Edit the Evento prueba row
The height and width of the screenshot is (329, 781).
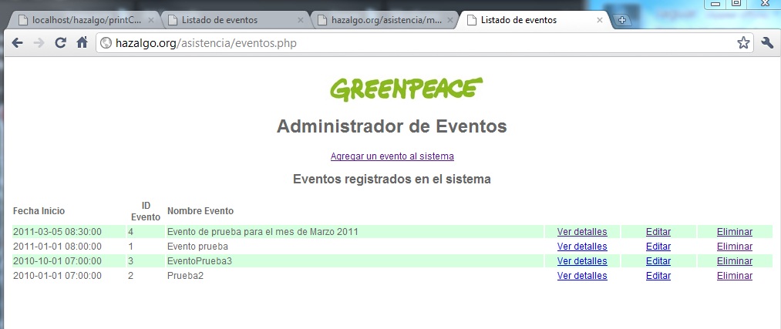coord(658,247)
